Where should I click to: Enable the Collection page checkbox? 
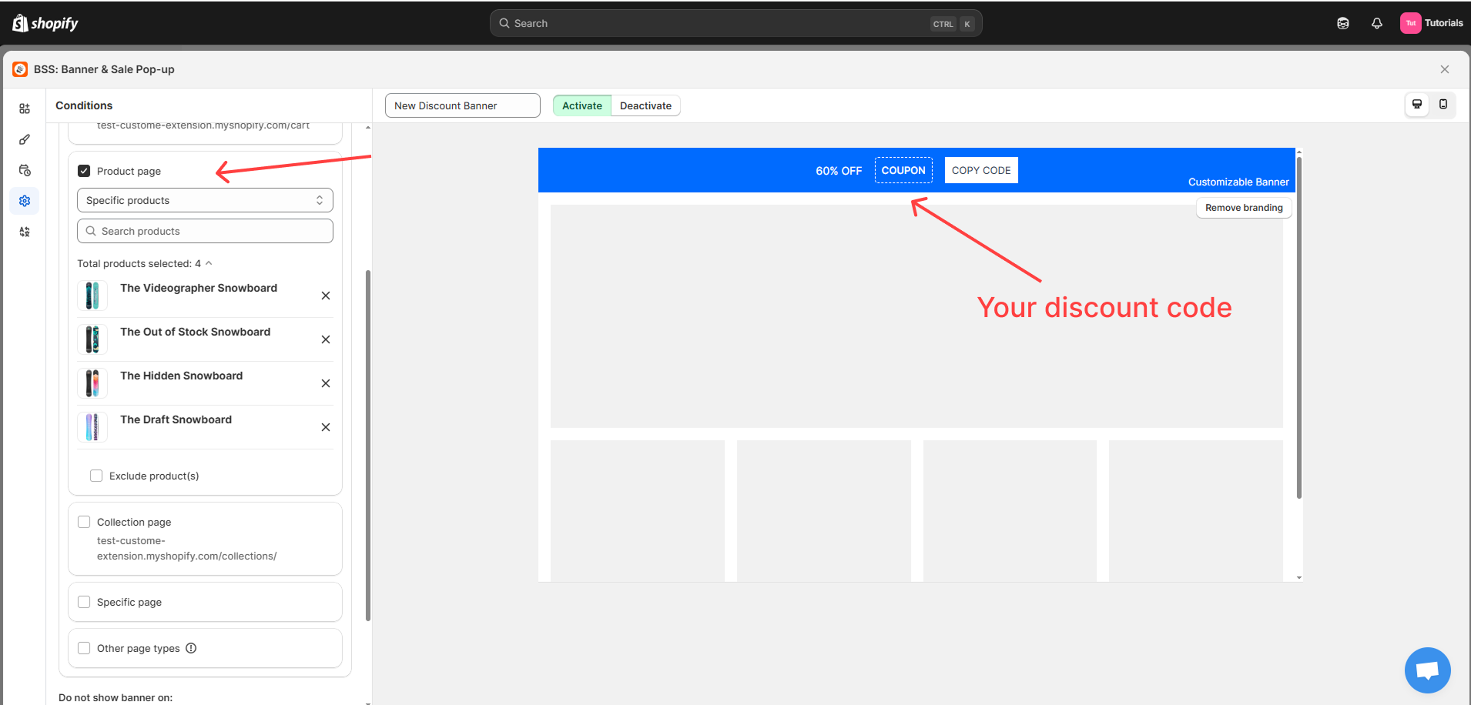coord(84,522)
